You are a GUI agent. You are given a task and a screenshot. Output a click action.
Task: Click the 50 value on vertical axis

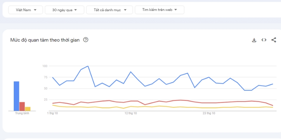(x=45, y=89)
